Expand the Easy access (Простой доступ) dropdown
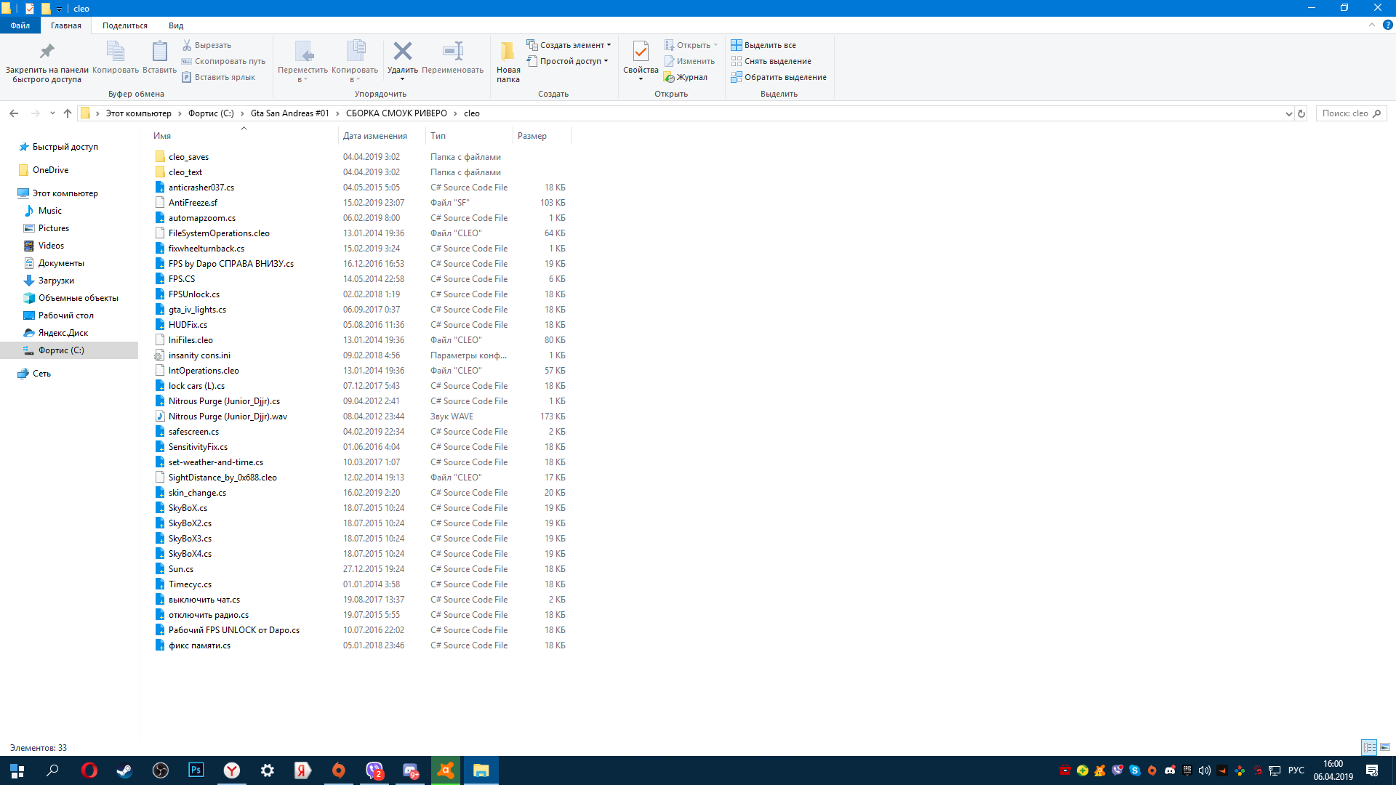The height and width of the screenshot is (785, 1396). (606, 61)
